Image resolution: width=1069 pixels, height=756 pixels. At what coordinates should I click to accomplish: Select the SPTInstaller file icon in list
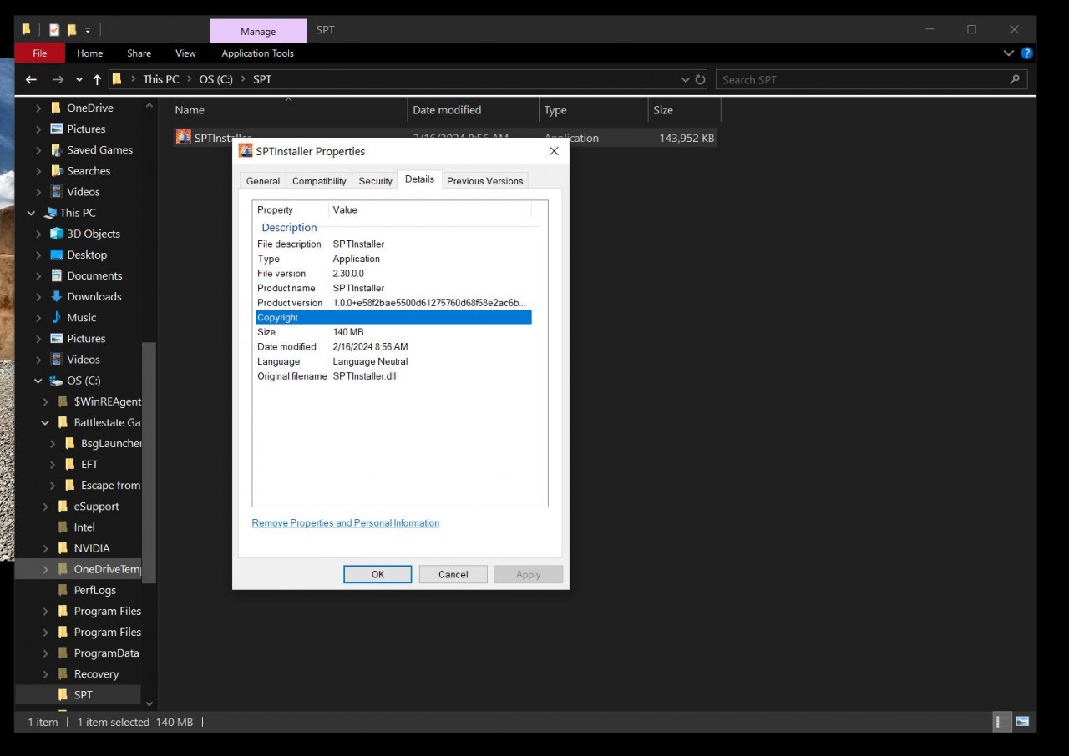coord(184,137)
